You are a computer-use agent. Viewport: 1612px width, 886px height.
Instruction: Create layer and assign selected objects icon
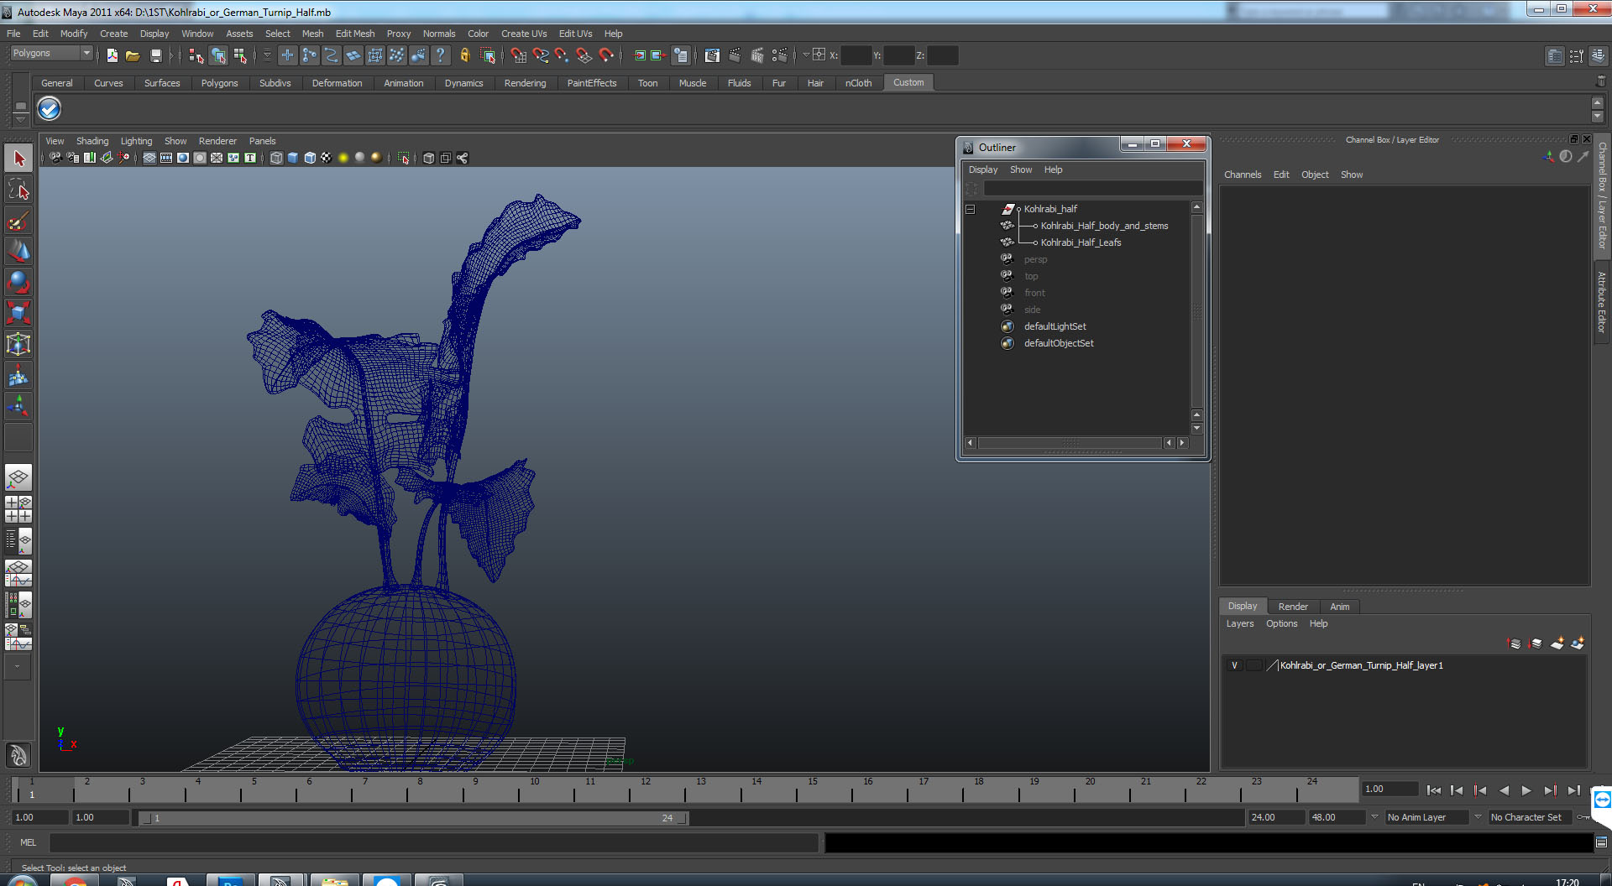1578,644
